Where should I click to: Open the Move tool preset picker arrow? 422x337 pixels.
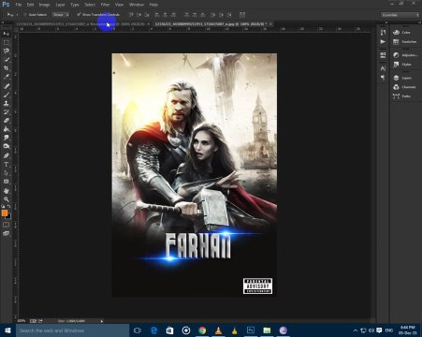point(17,15)
